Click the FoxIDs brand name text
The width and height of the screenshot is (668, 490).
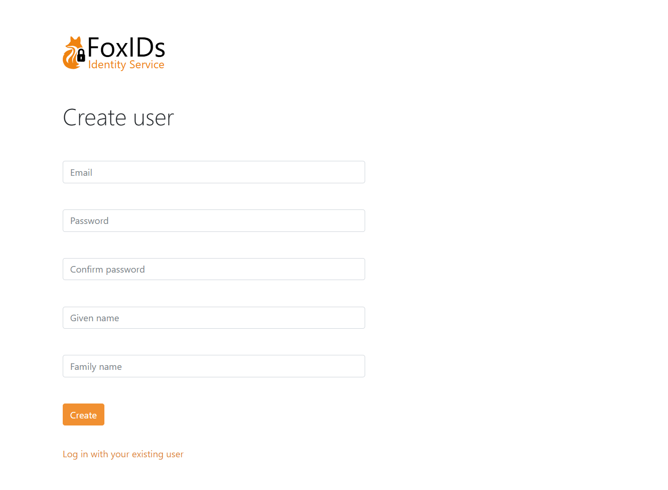126,47
